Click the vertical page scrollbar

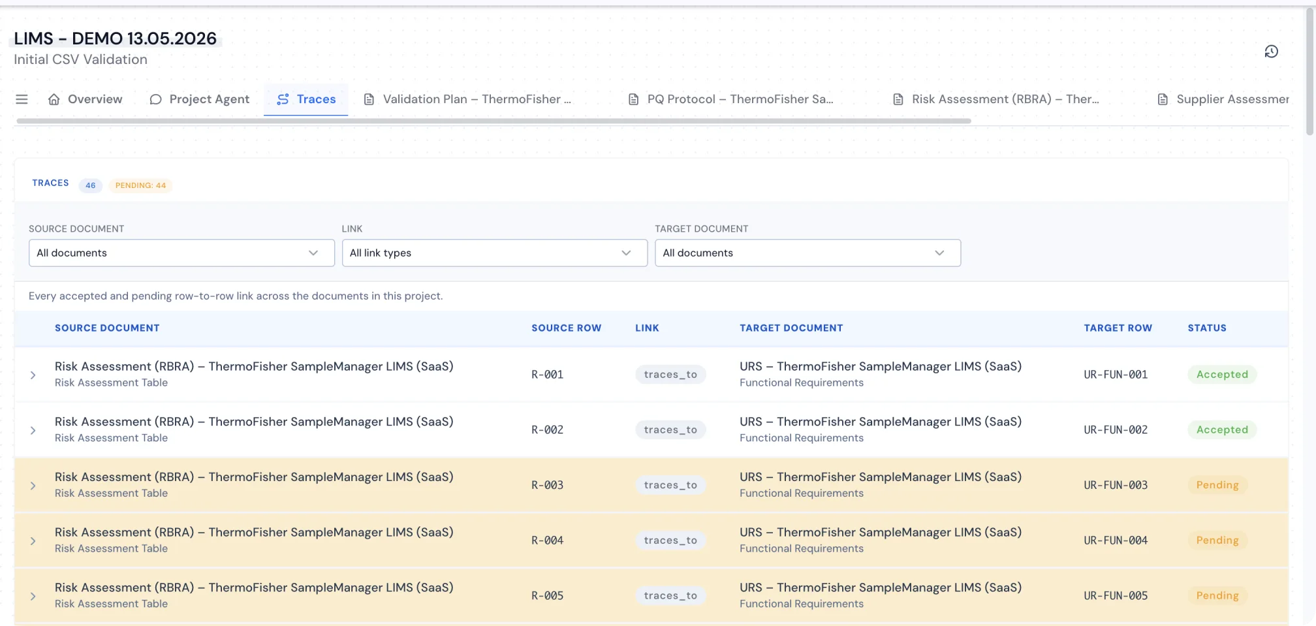(x=1309, y=70)
